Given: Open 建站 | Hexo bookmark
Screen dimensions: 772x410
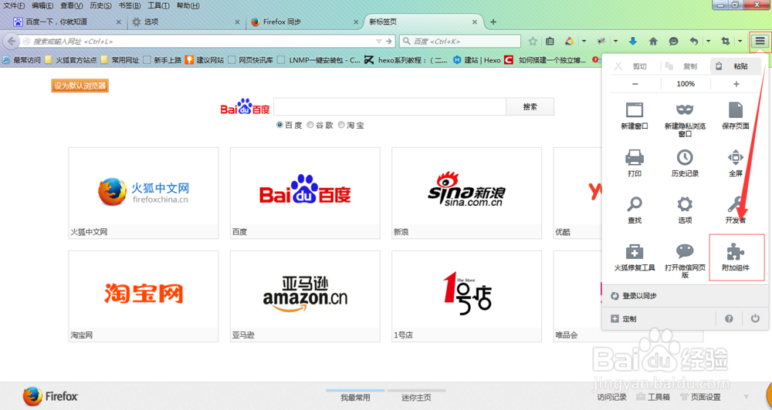Looking at the screenshot, I should (x=476, y=60).
